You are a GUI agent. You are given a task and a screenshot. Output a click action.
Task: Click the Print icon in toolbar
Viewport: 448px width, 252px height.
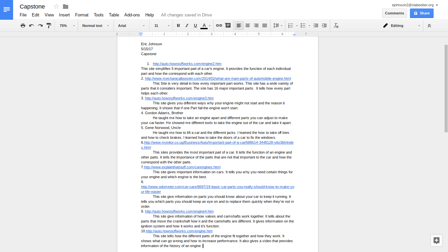tap(23, 26)
